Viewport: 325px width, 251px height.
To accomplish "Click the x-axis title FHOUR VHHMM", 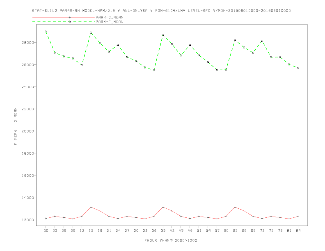I will [171, 240].
